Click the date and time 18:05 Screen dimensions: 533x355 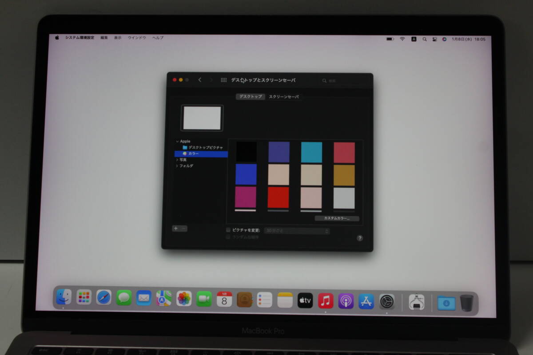pyautogui.click(x=469, y=39)
